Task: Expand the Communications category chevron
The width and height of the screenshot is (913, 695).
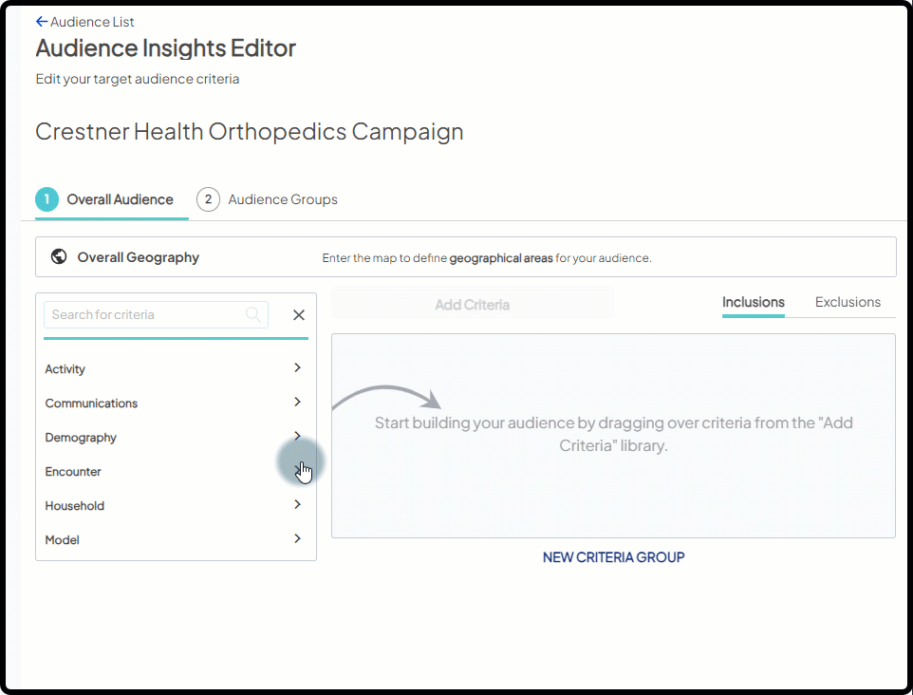Action: (297, 403)
